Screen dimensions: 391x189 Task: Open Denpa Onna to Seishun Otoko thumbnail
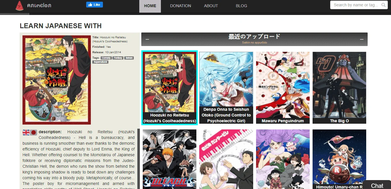(226, 88)
